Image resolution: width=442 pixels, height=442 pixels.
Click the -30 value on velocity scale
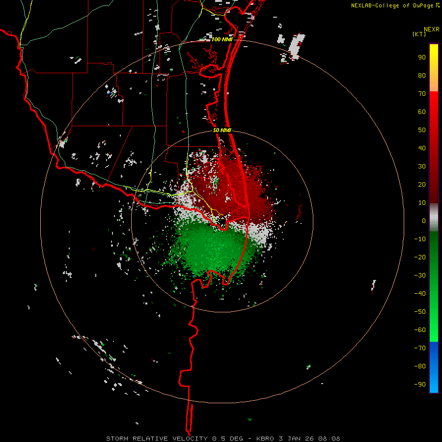point(420,276)
